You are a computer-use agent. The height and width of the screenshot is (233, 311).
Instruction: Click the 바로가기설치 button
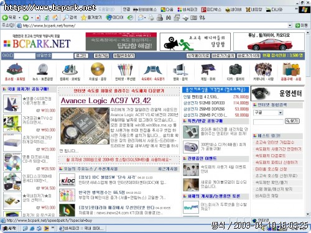[223, 55]
